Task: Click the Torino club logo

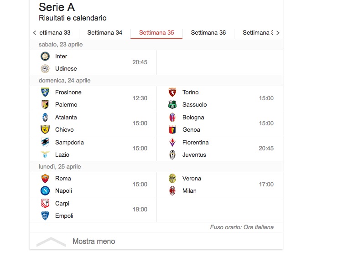Action: [172, 93]
